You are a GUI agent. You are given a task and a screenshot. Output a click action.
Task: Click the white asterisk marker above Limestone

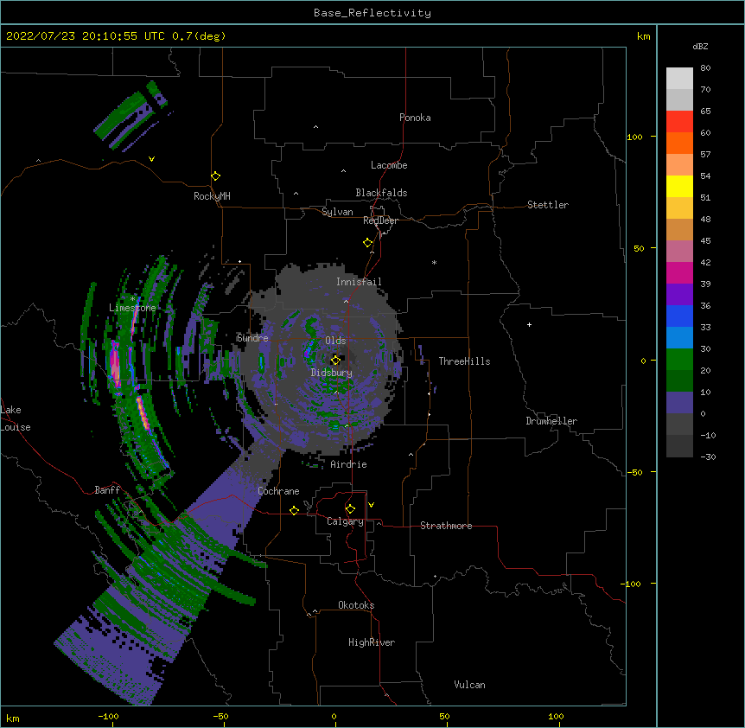pyautogui.click(x=132, y=299)
